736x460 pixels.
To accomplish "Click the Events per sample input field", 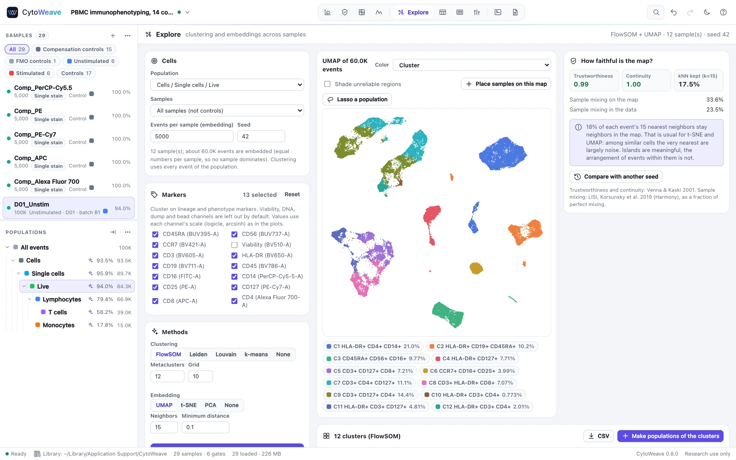I will (x=192, y=137).
